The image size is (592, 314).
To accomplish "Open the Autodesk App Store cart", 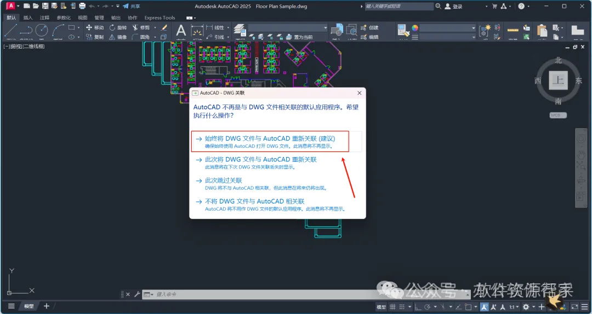I will (x=494, y=6).
